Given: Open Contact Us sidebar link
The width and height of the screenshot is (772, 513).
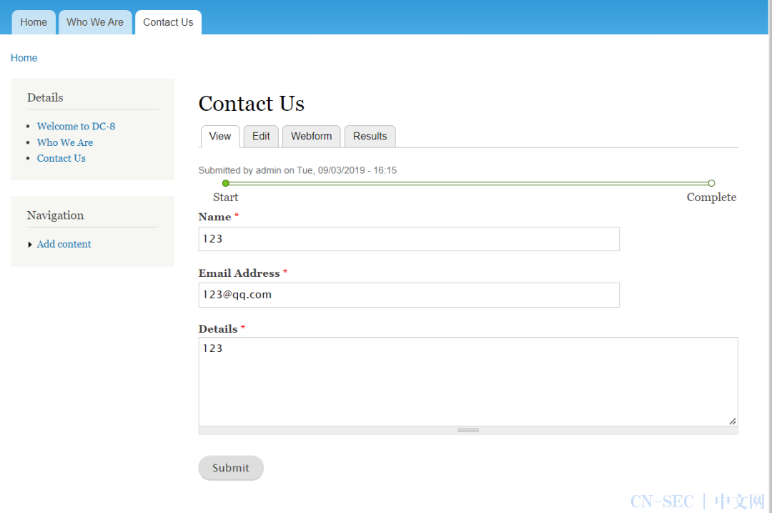Looking at the screenshot, I should click(61, 158).
